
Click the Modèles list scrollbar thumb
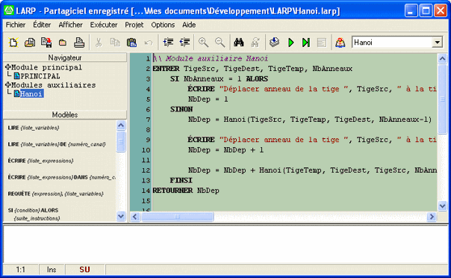tap(121, 141)
